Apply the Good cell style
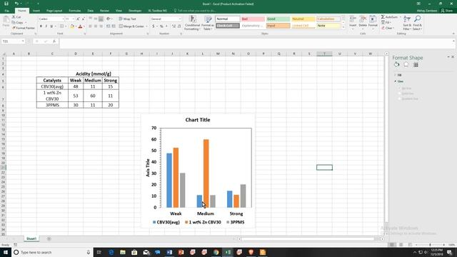This screenshot has width=457, height=257. tap(278, 19)
